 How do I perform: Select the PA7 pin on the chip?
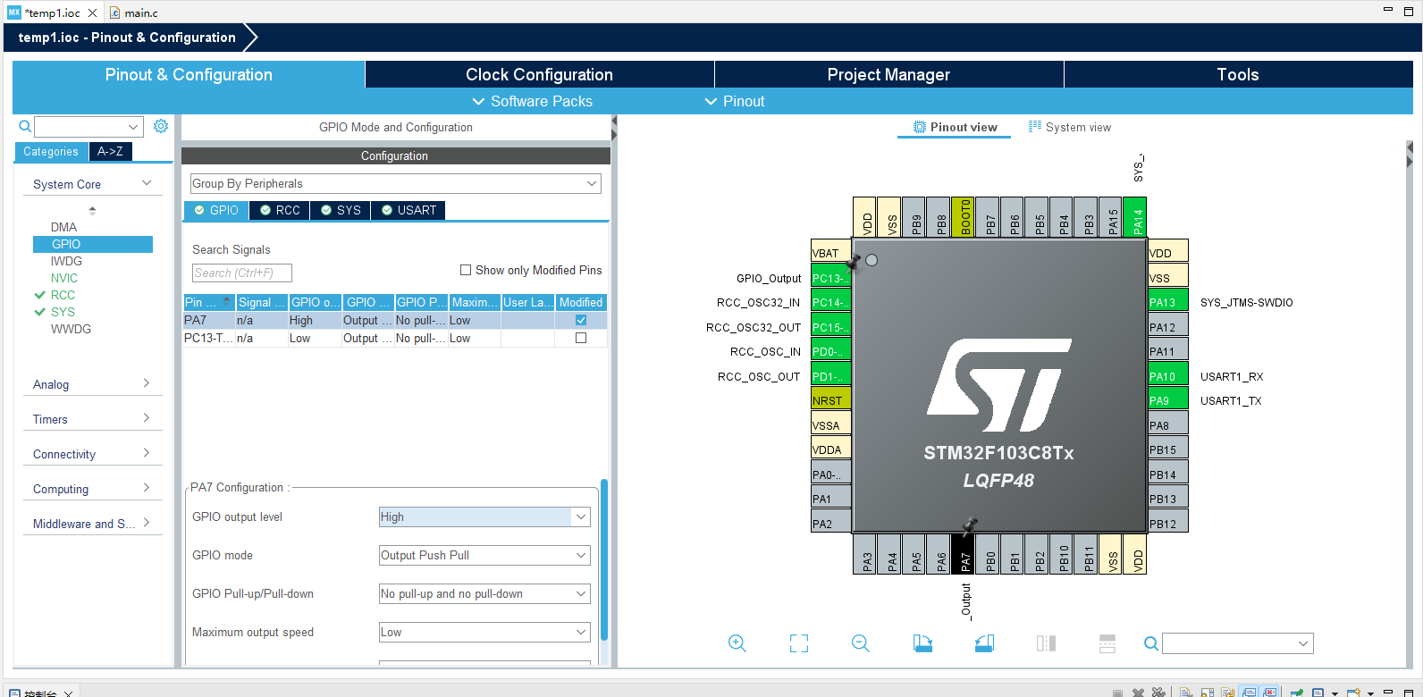point(964,554)
